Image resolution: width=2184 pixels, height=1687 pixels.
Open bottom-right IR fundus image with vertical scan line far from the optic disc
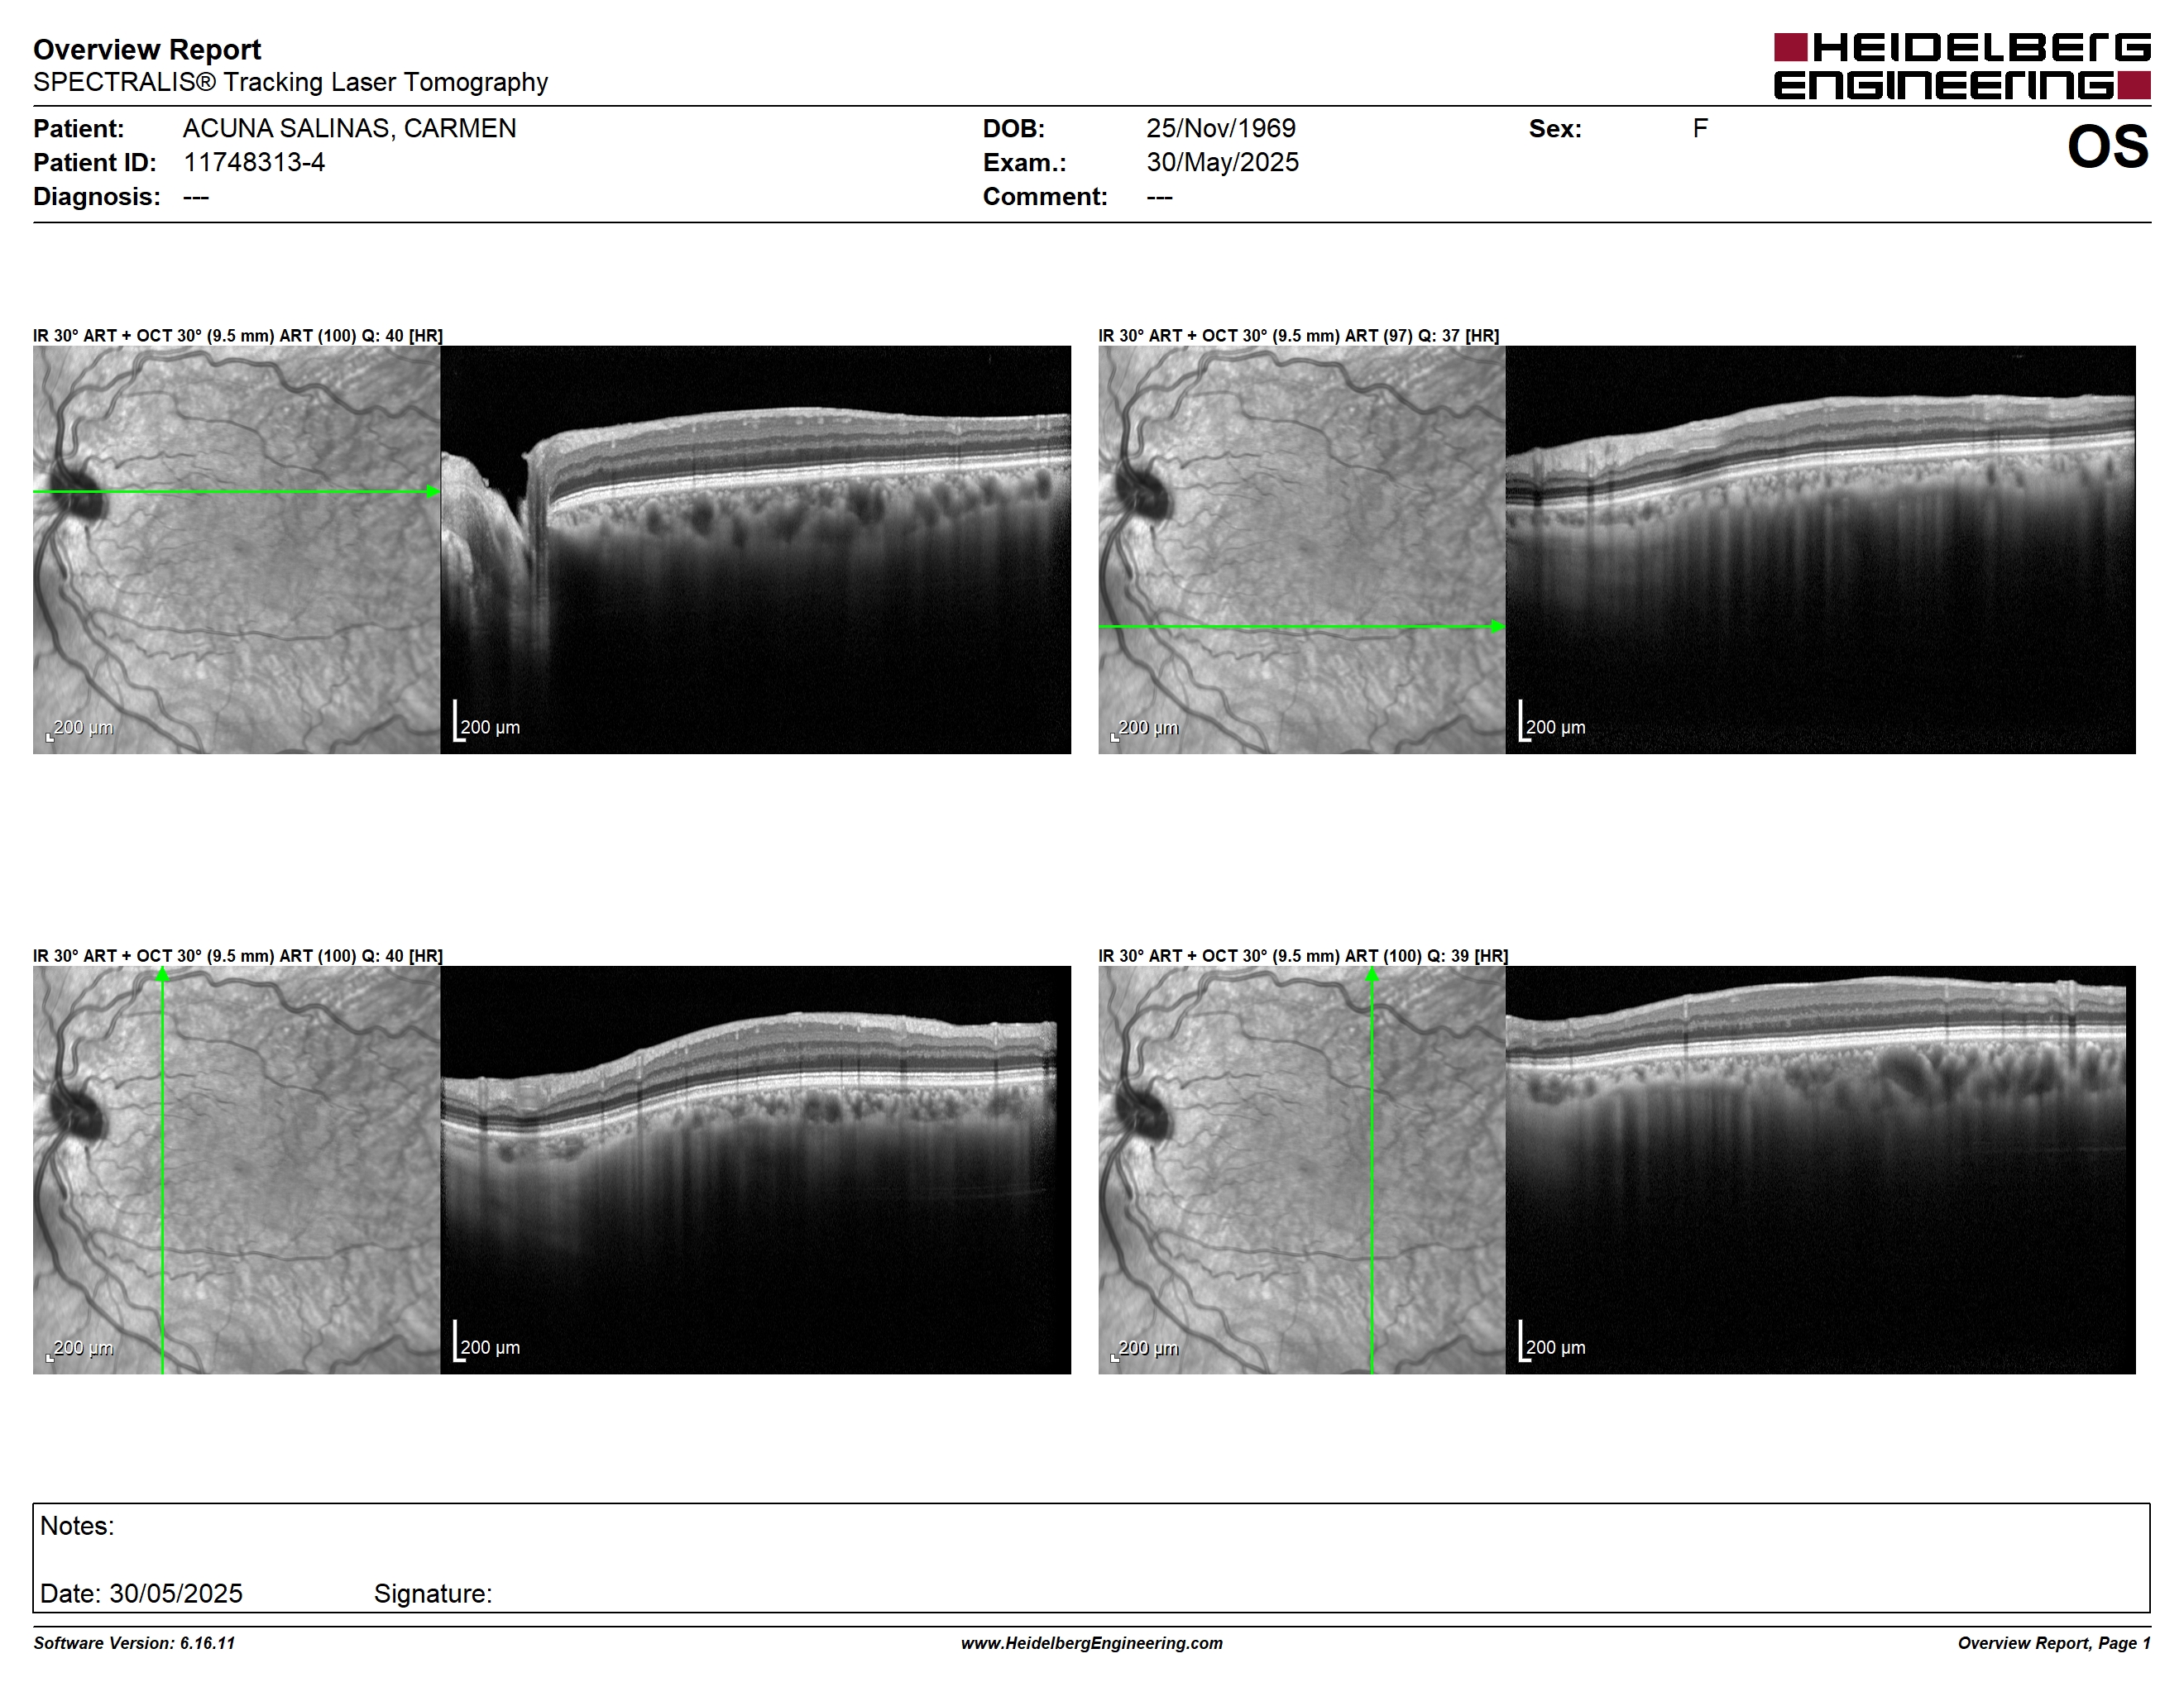pos(1301,1169)
